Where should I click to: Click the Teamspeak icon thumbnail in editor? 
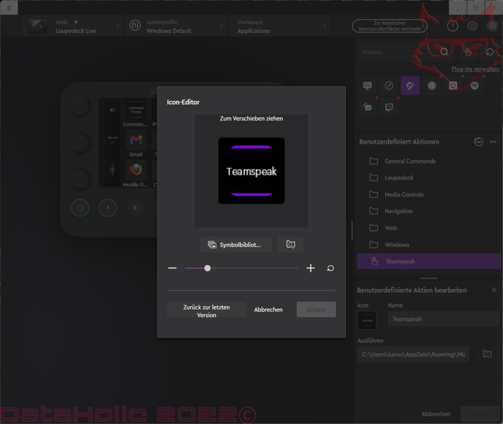coord(367,320)
